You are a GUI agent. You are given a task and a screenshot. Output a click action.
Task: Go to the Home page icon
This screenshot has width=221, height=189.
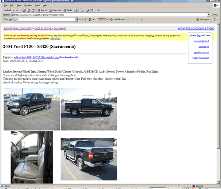(x=33, y=10)
